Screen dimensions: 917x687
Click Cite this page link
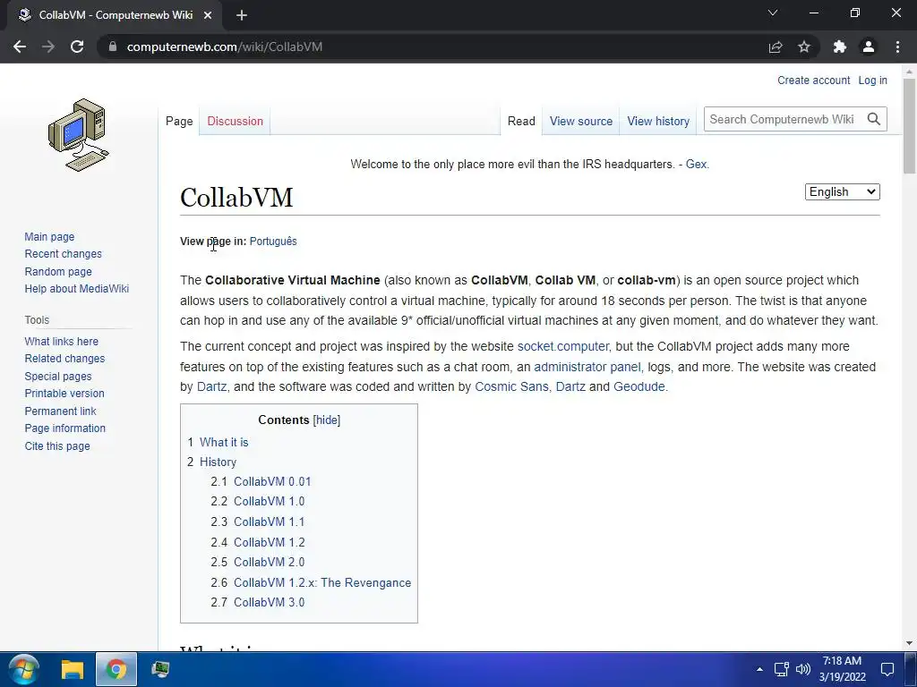click(x=57, y=446)
